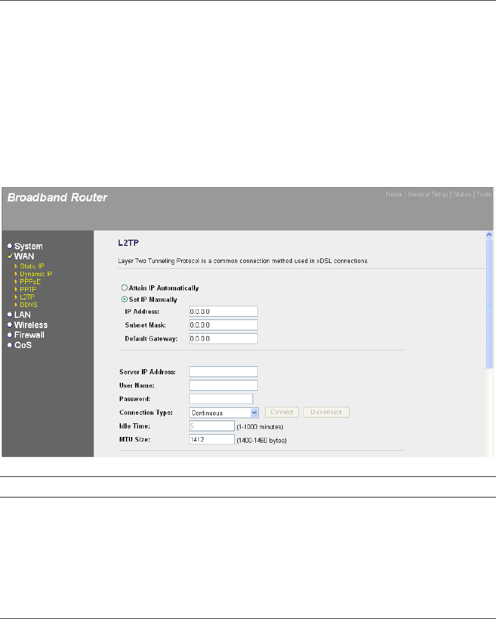Open the General Setup link
This screenshot has height=619, width=496.
tap(428, 194)
